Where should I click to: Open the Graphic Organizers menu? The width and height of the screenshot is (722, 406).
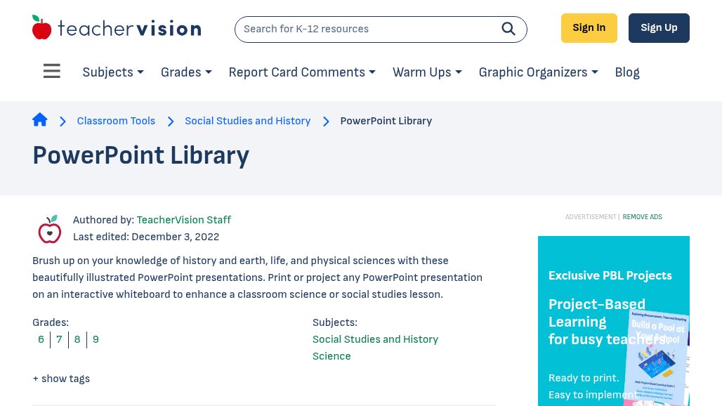point(537,72)
